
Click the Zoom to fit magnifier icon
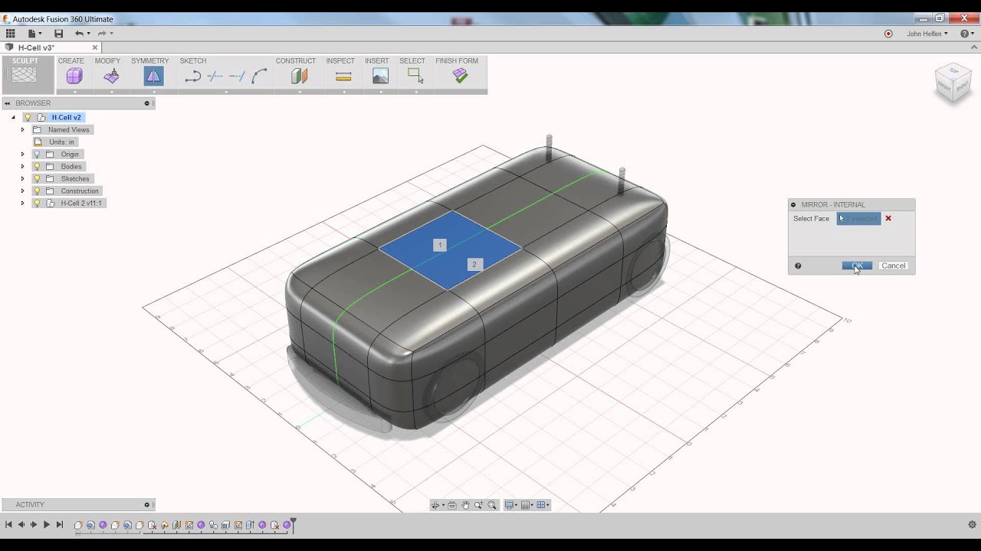click(492, 505)
